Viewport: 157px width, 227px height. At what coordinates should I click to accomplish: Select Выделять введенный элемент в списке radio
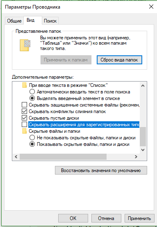point(32,98)
